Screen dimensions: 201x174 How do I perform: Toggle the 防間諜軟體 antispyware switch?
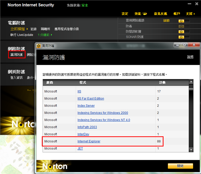[x=184, y=32]
